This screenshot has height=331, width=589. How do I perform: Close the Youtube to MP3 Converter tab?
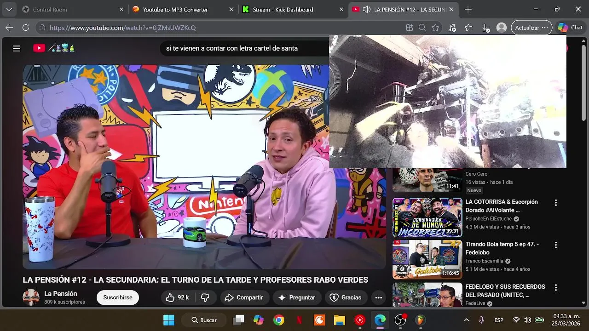[x=231, y=9]
